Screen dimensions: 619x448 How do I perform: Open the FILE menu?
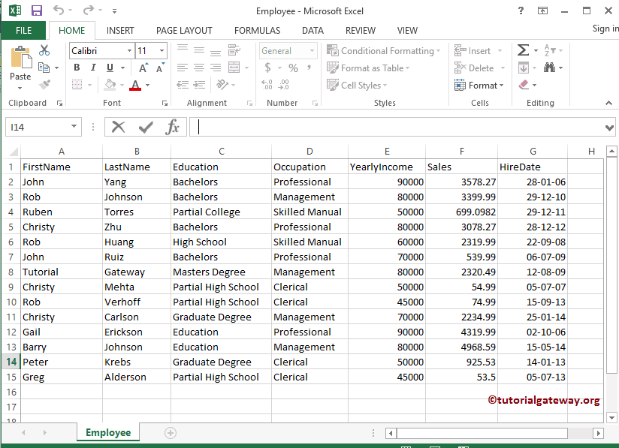click(23, 31)
